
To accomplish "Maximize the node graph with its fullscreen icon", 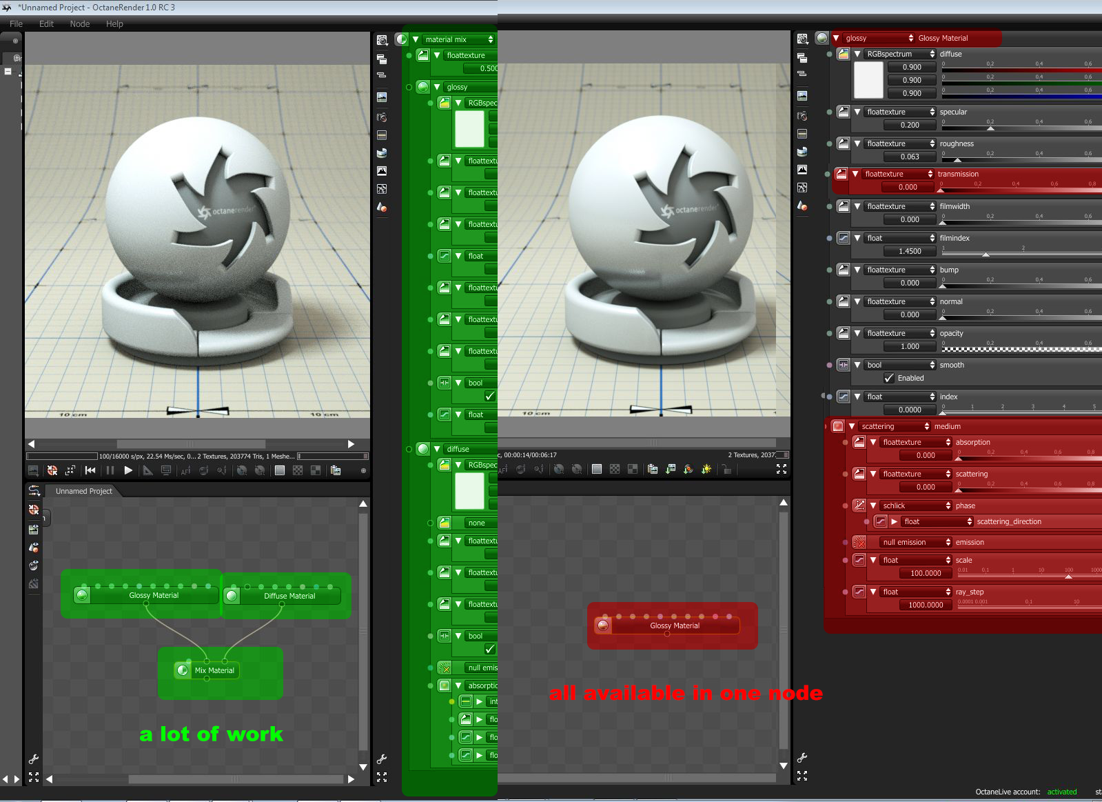I will pyautogui.click(x=33, y=777).
